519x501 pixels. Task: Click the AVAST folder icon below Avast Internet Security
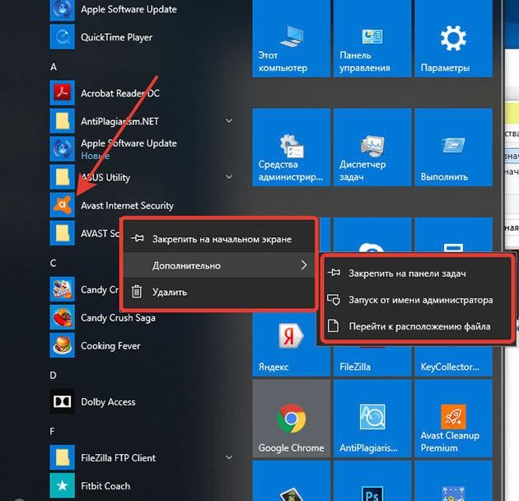pos(63,233)
